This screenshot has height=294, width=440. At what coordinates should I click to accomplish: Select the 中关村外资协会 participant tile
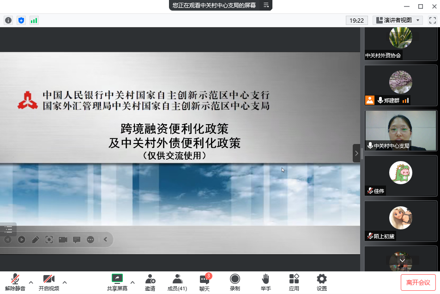click(401, 43)
